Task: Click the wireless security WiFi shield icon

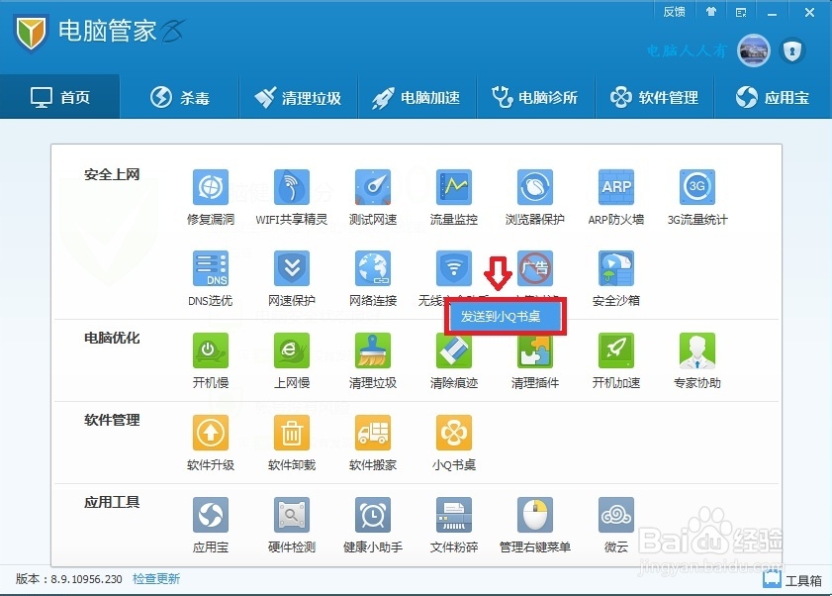Action: (454, 268)
